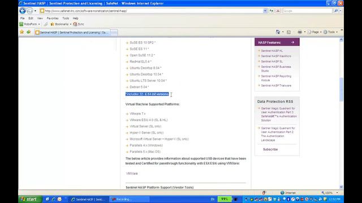
Task: Open the View menu
Action: (40, 18)
